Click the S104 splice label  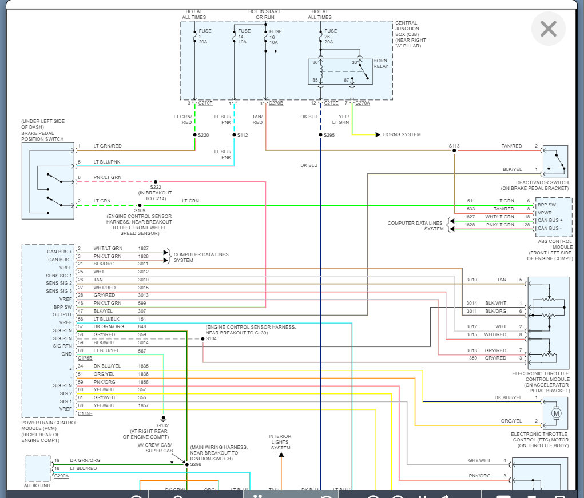coord(211,338)
